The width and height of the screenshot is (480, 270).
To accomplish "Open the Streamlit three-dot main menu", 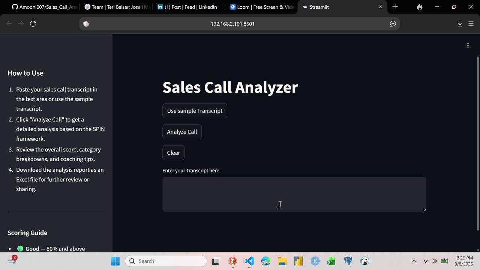I will [468, 45].
